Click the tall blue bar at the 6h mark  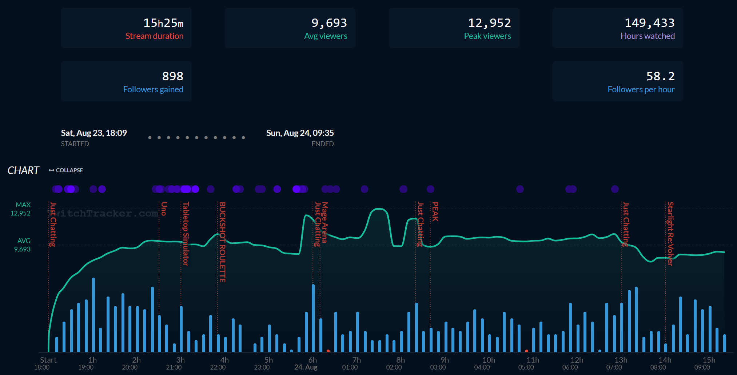(x=313, y=318)
